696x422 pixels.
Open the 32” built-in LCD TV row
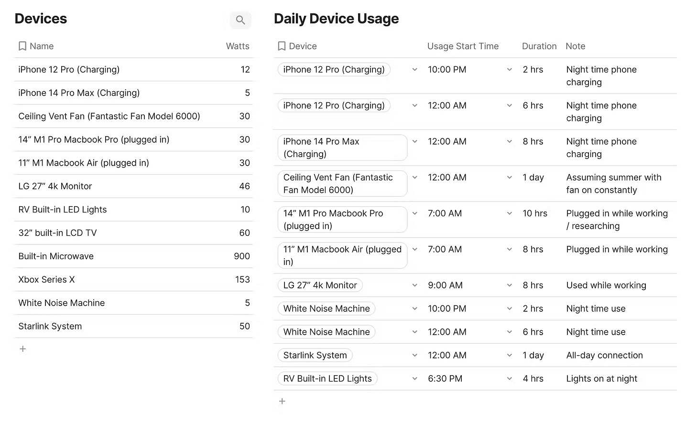point(133,233)
